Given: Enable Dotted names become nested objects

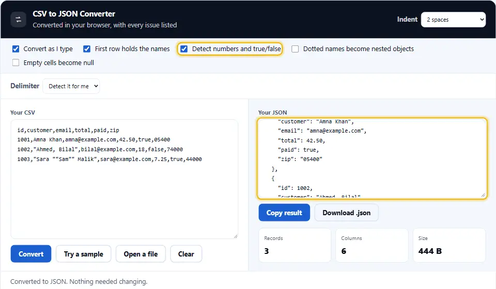Looking at the screenshot, I should (x=295, y=49).
